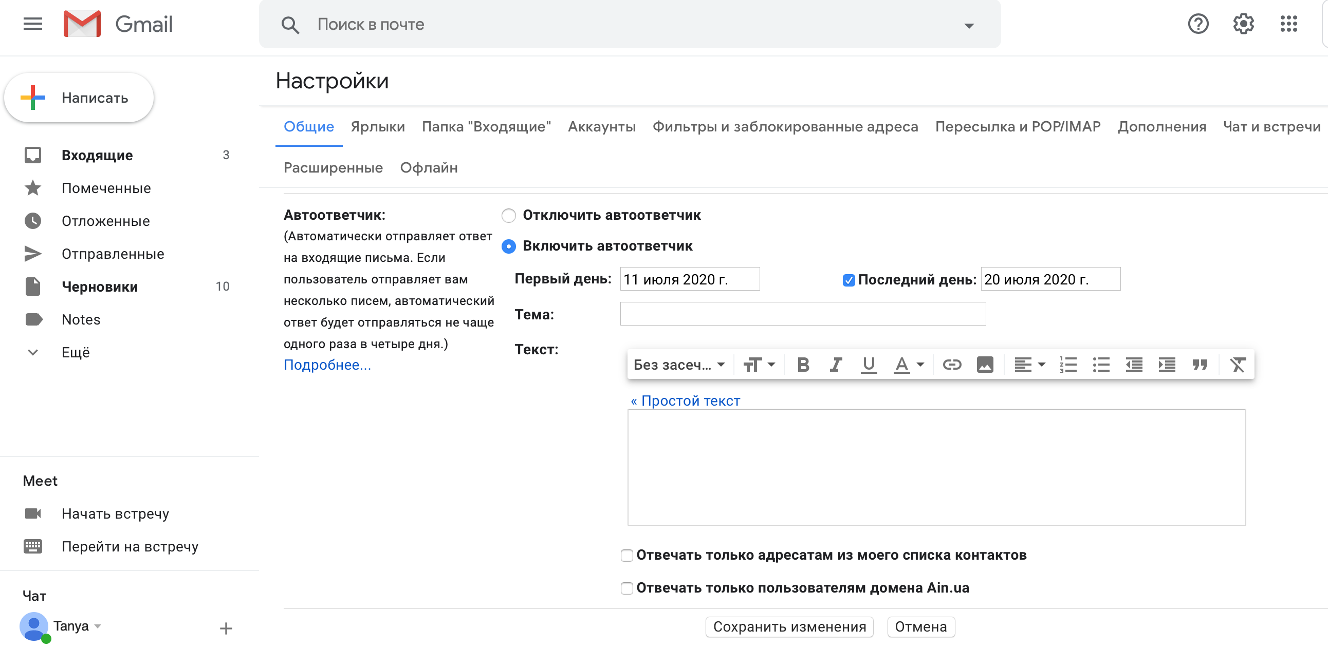Open the font family dropdown

click(x=677, y=365)
